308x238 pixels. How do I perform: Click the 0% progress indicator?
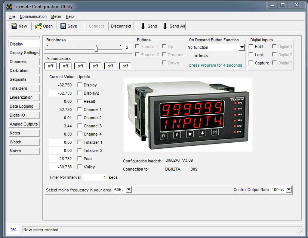point(13,230)
